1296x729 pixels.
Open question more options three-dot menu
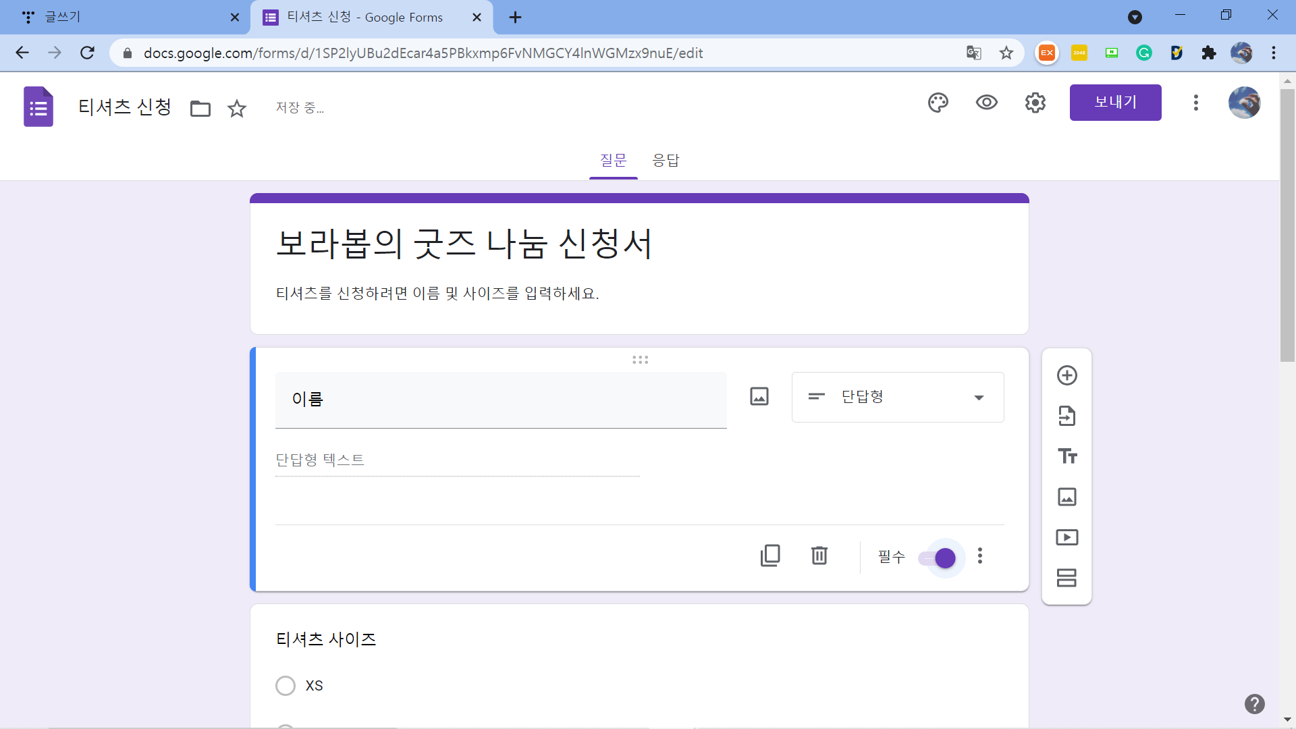pos(980,556)
